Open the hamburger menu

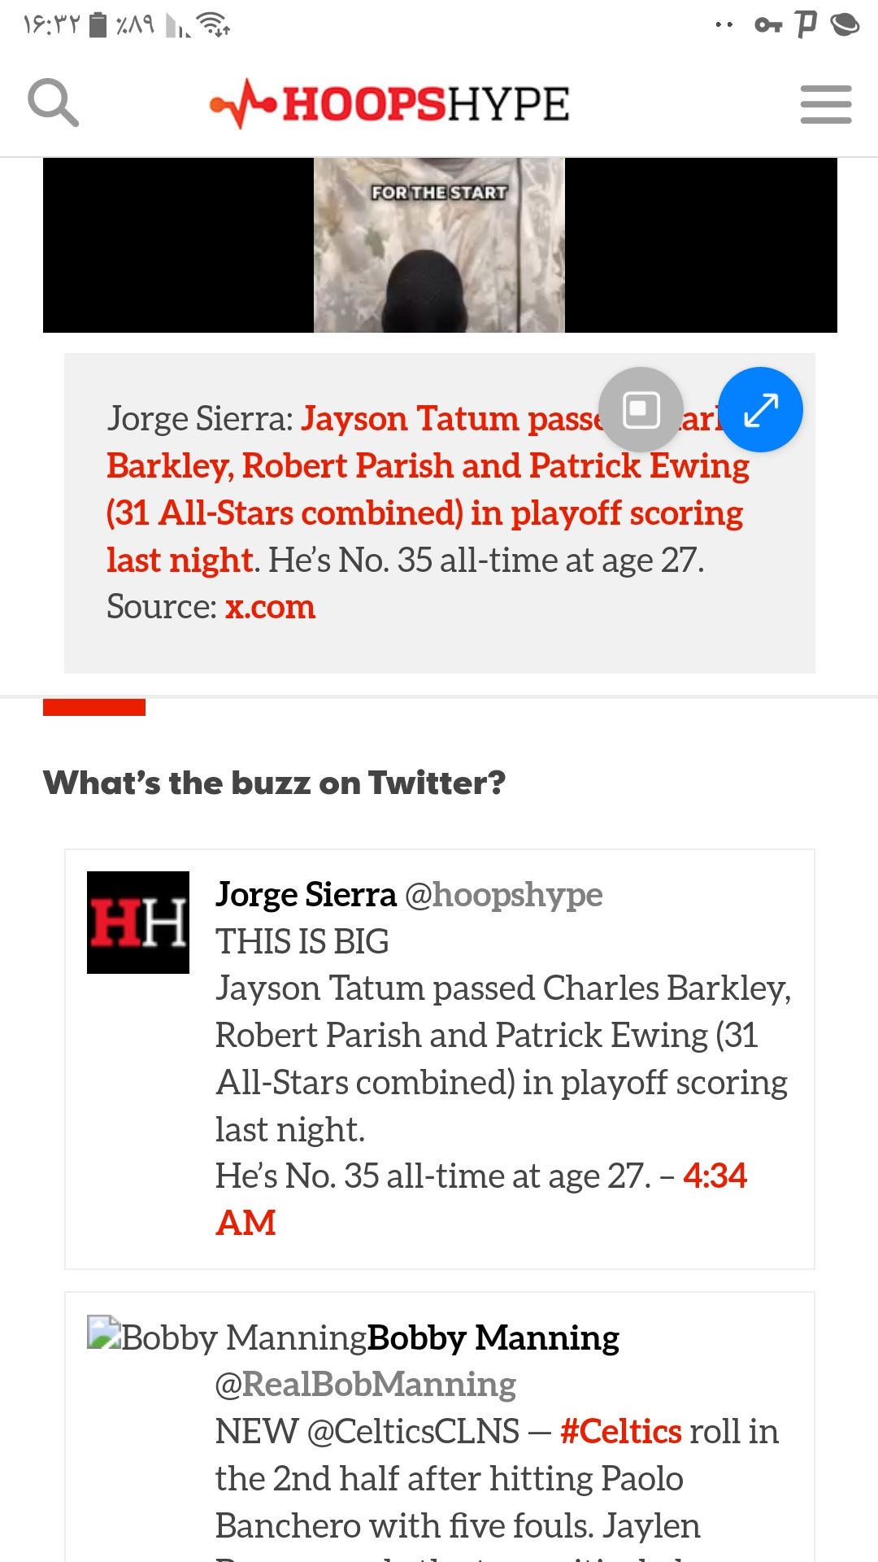pyautogui.click(x=825, y=104)
